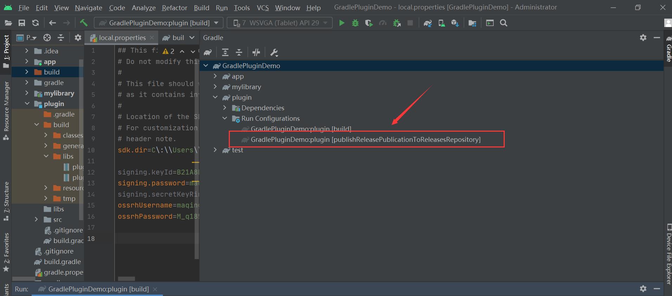The width and height of the screenshot is (672, 296).
Task: Open the Structure side tab
Action: point(6,201)
